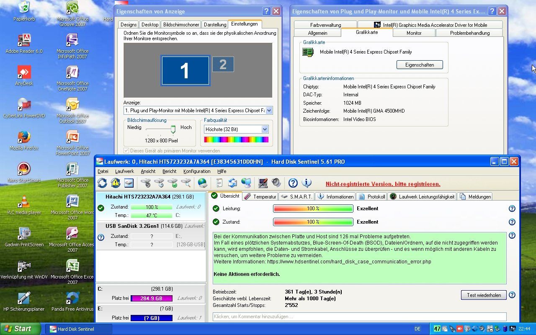Open the Laufwerk menu
Image resolution: width=536 pixels, height=335 pixels.
pyautogui.click(x=124, y=171)
